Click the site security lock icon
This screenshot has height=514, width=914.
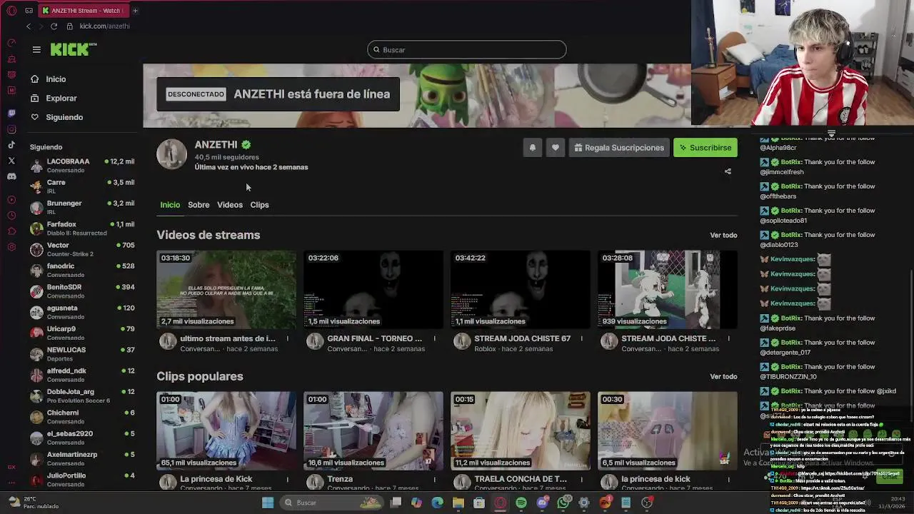70,26
